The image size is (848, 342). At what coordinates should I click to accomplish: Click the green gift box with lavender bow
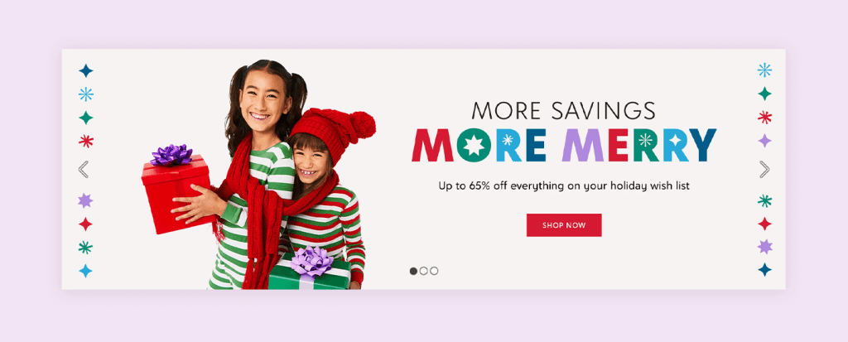[310, 268]
